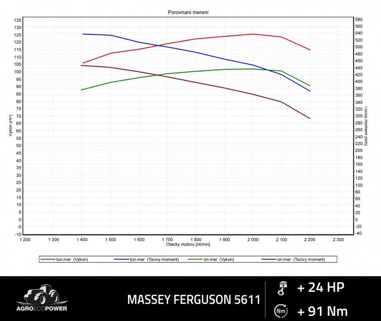The height and width of the screenshot is (321, 381).
Task: Select legend entry tun.mer (Vykon)
Action: (72, 260)
